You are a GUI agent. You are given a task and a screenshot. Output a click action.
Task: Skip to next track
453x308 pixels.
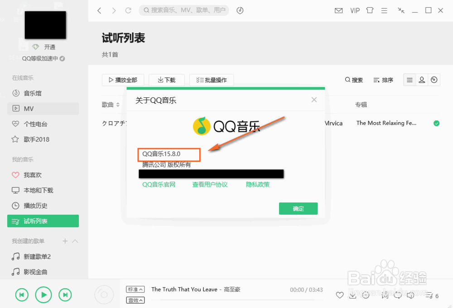[65, 295]
